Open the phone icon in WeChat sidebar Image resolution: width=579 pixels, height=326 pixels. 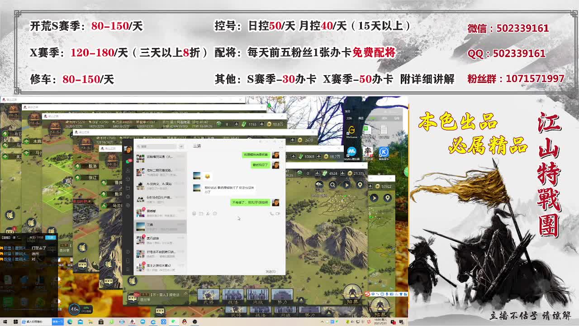pyautogui.click(x=128, y=260)
